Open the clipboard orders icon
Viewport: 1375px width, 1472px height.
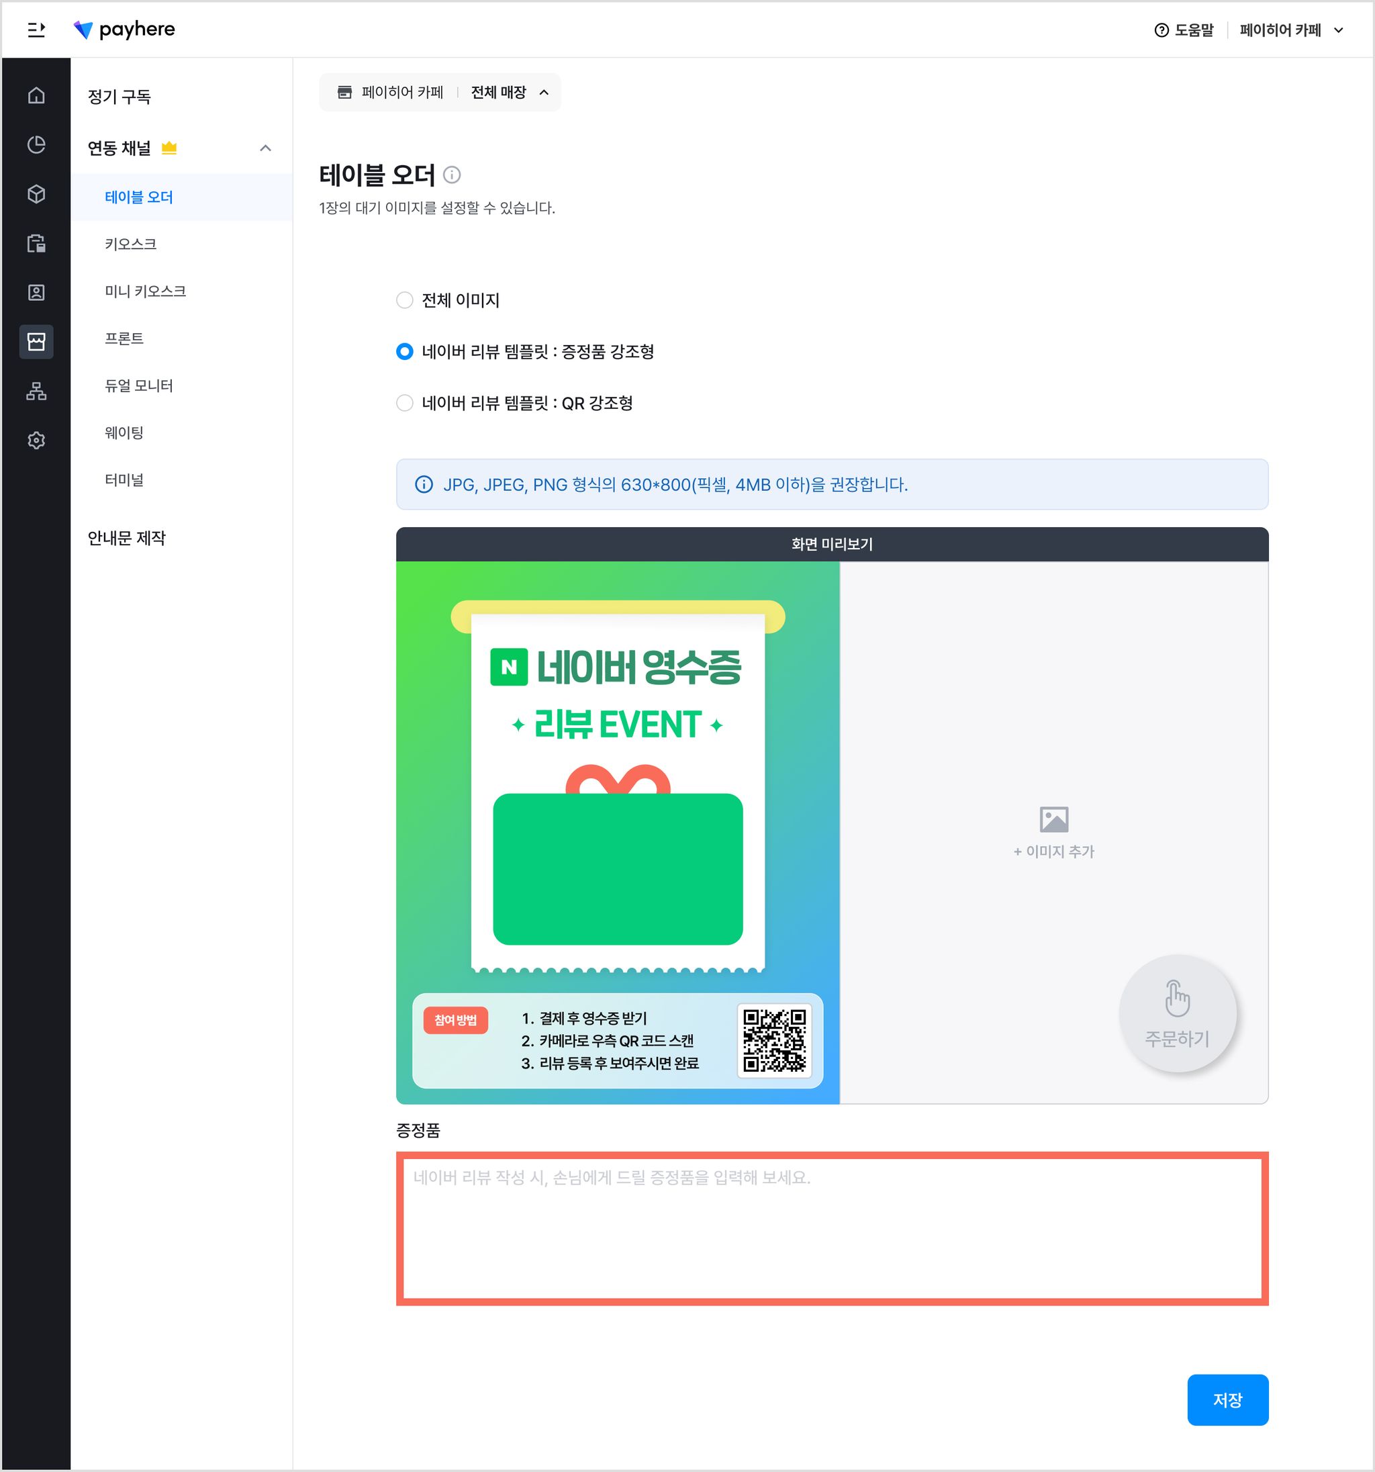coord(36,243)
